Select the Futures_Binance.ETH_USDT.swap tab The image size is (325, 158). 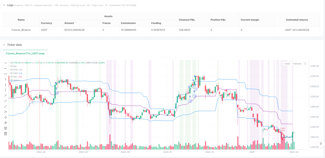tap(25, 53)
